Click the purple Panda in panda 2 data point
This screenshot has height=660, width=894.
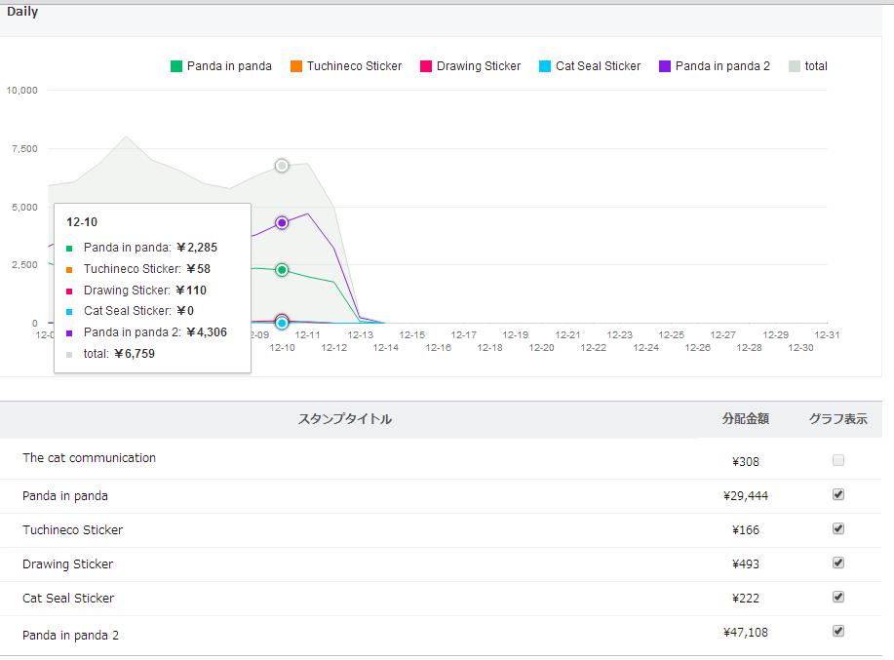point(282,223)
